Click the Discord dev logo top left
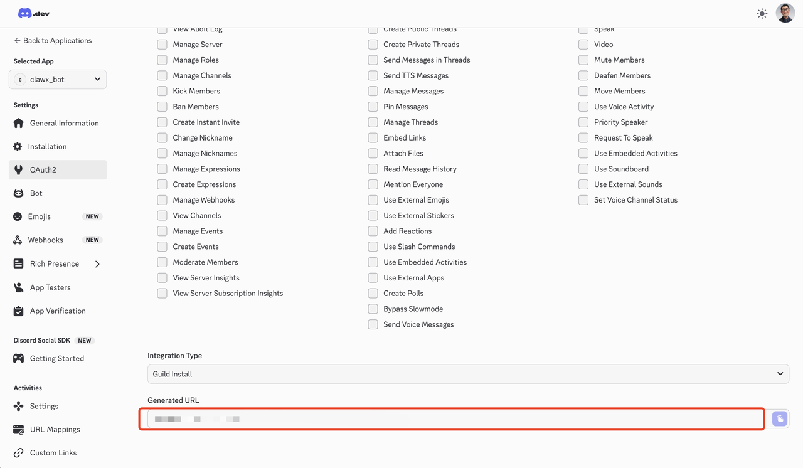This screenshot has width=803, height=468. click(33, 13)
